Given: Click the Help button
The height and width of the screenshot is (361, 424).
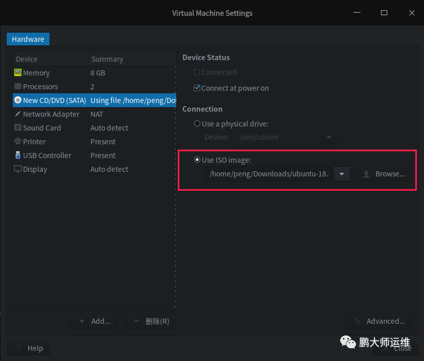Looking at the screenshot, I should (x=29, y=348).
